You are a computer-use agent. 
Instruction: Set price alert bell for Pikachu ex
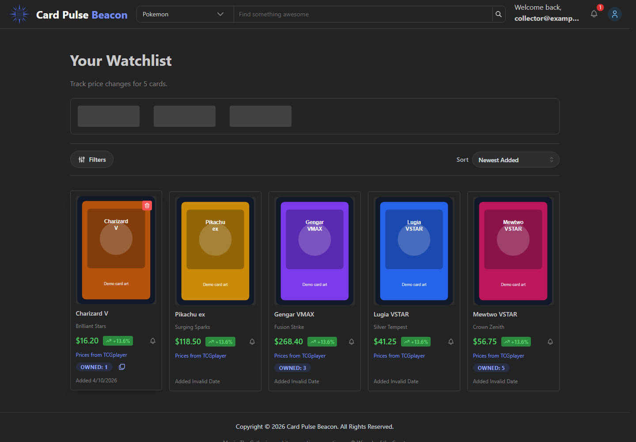click(252, 342)
